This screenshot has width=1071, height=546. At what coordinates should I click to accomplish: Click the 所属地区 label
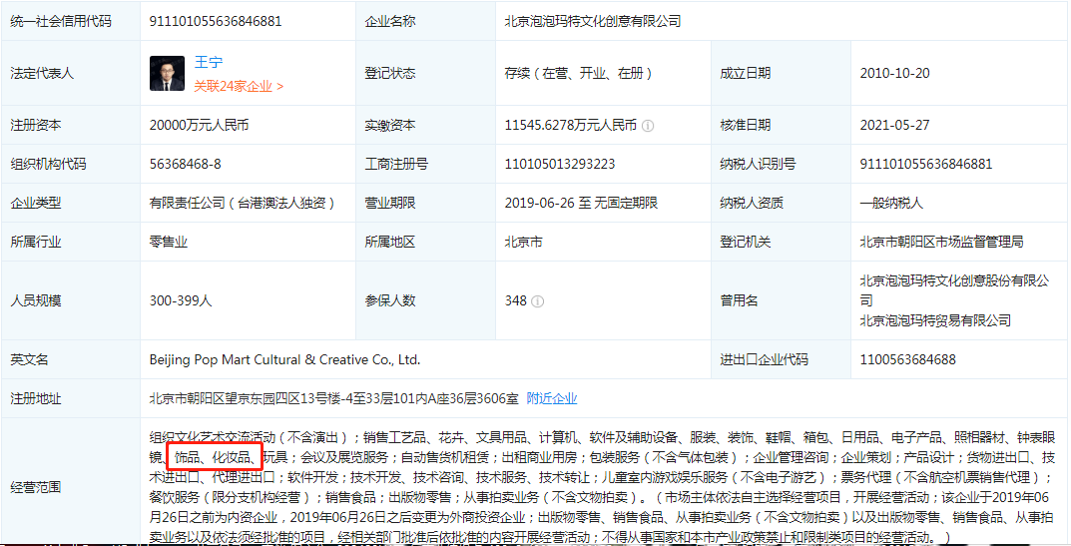point(389,242)
